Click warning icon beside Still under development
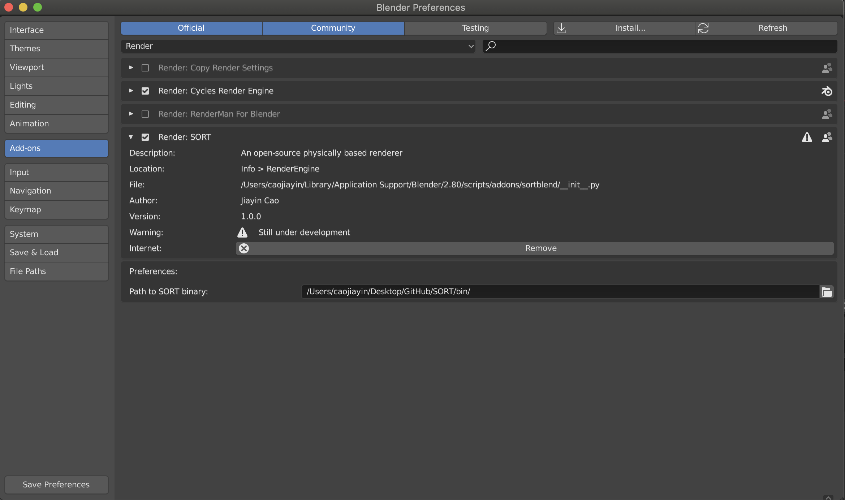The height and width of the screenshot is (500, 845). click(242, 232)
